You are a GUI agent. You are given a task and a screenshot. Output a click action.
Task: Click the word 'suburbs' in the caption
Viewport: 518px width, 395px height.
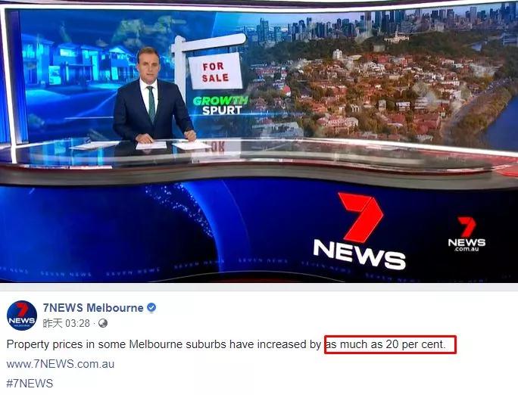(x=206, y=344)
